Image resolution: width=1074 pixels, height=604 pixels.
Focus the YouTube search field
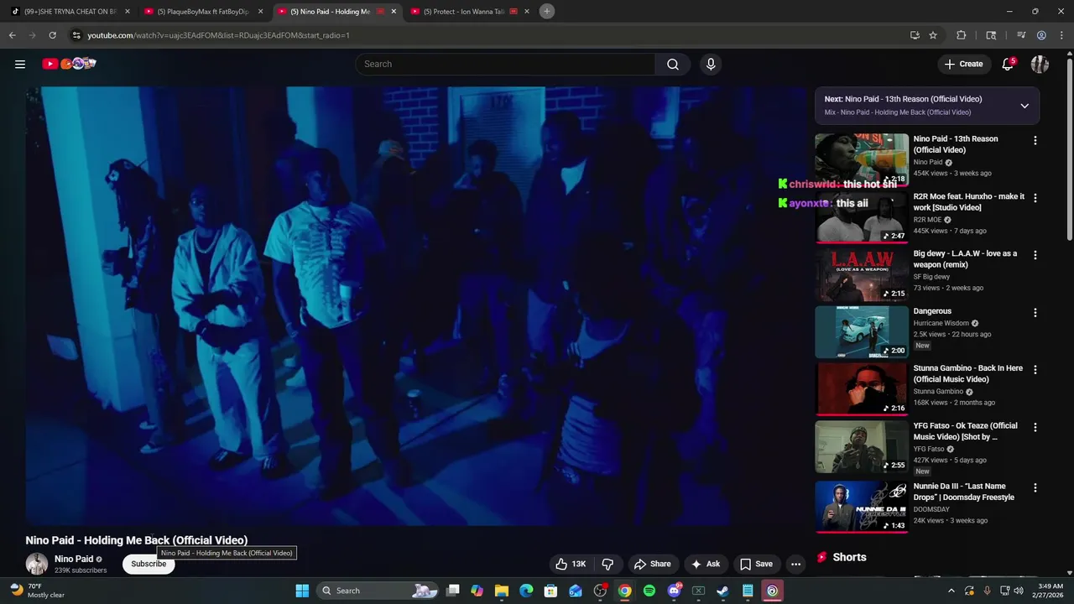point(505,64)
